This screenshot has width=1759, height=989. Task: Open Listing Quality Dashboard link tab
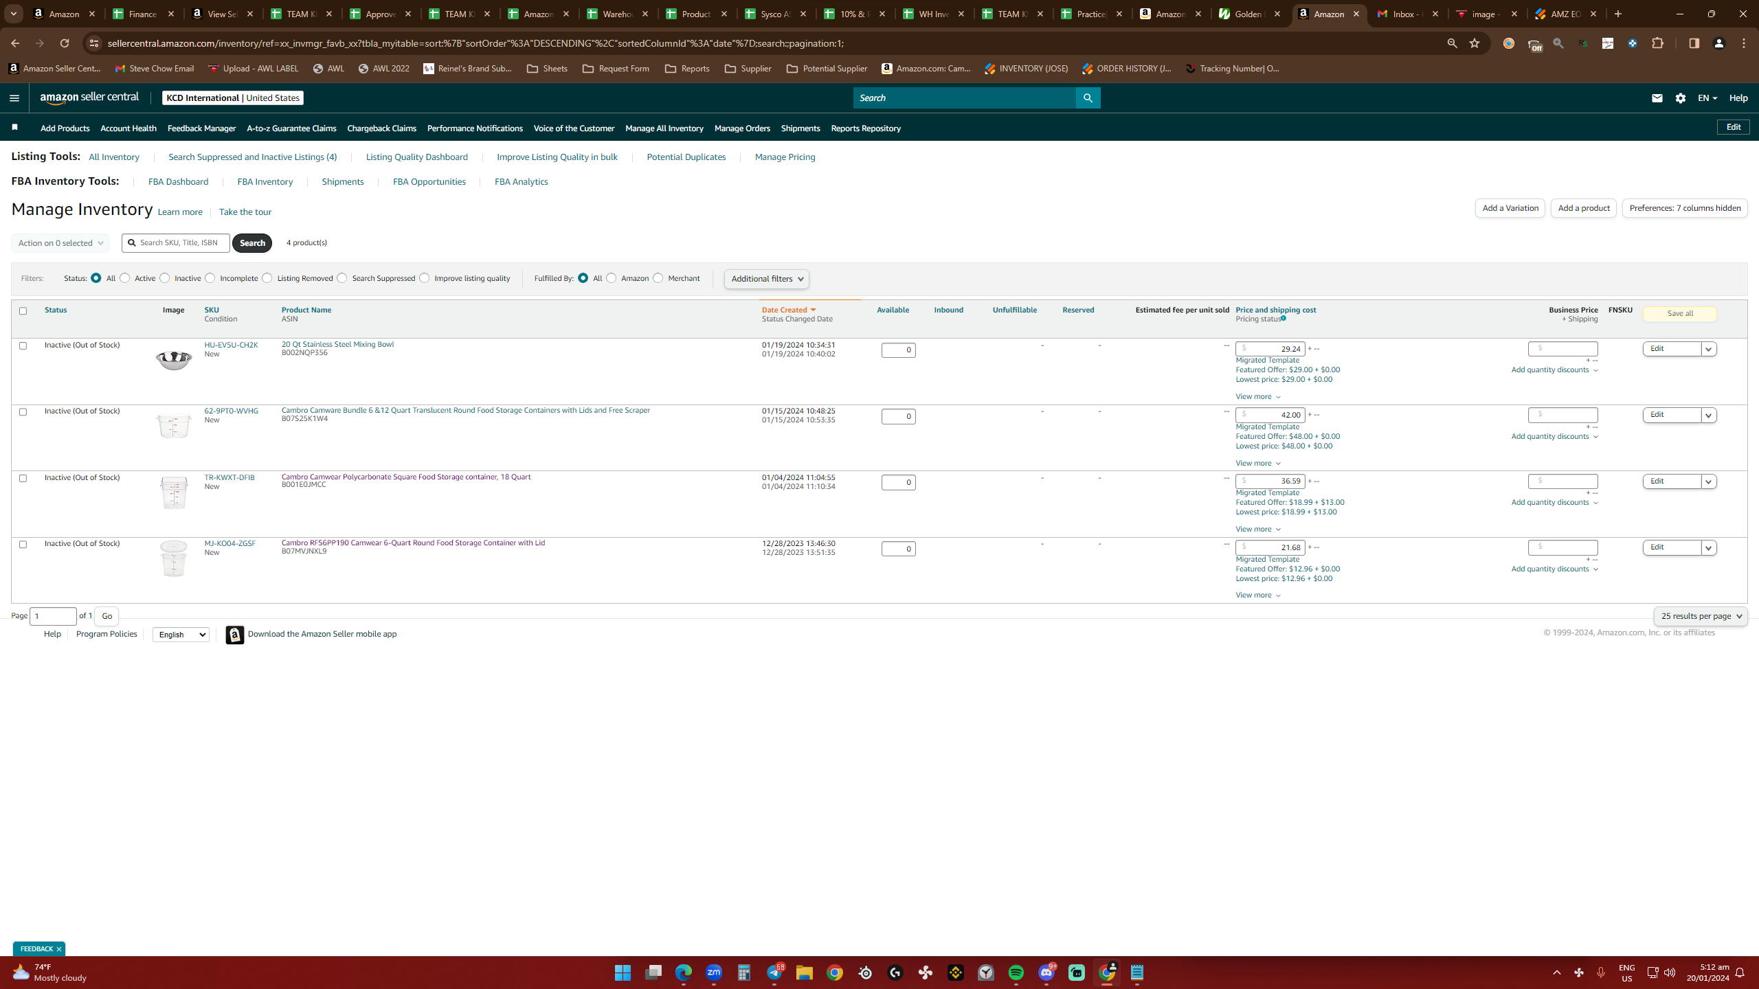click(416, 157)
